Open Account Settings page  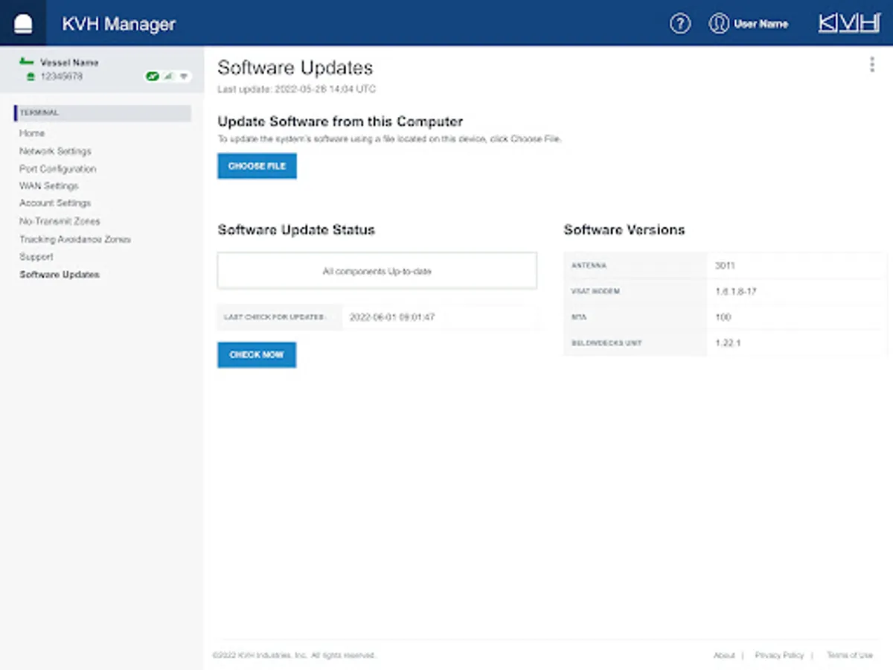coord(55,203)
